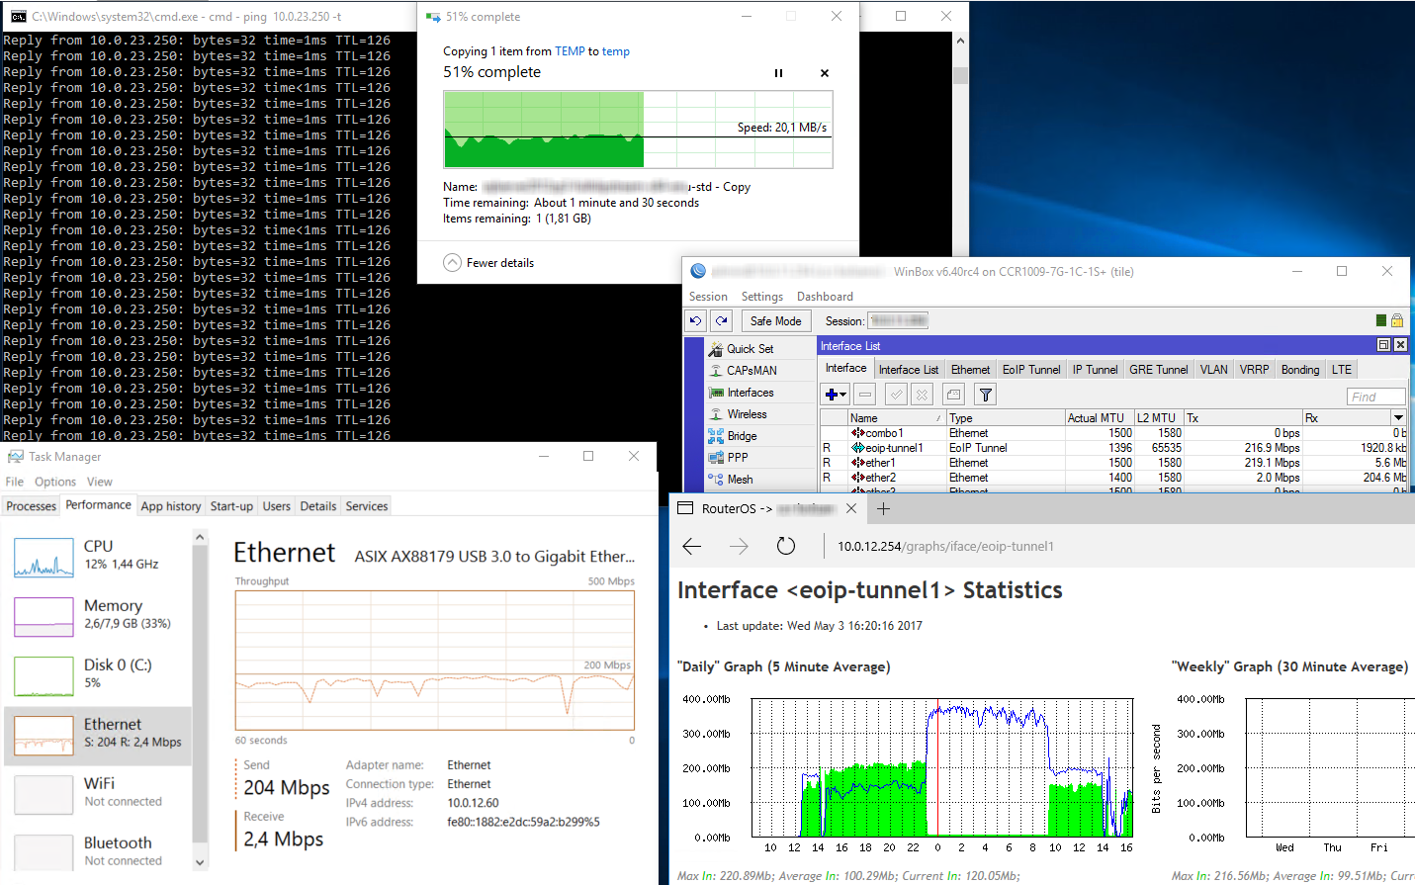Switch to the Bonding tab
1415x885 pixels.
coord(1300,370)
